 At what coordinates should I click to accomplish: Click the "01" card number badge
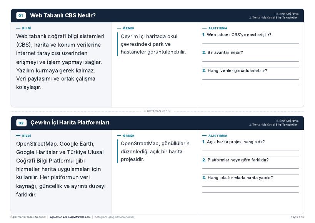[x=21, y=15]
